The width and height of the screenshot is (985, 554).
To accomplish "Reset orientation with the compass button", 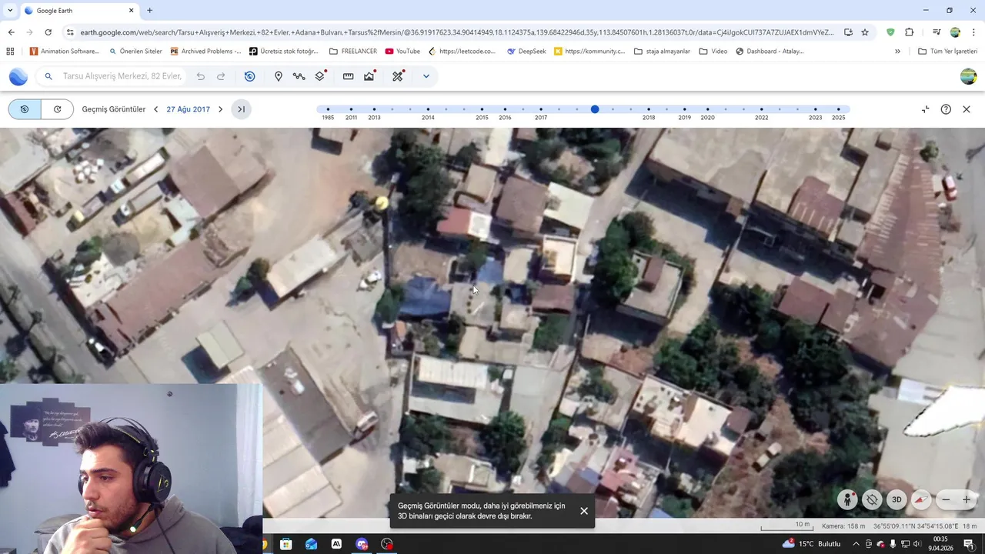I will pos(921,499).
